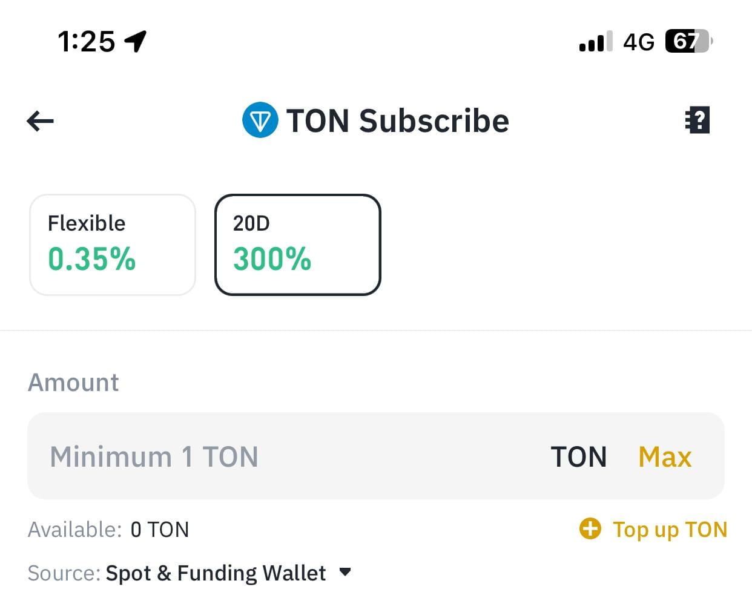Tap the back arrow
The width and height of the screenshot is (752, 592).
[41, 121]
